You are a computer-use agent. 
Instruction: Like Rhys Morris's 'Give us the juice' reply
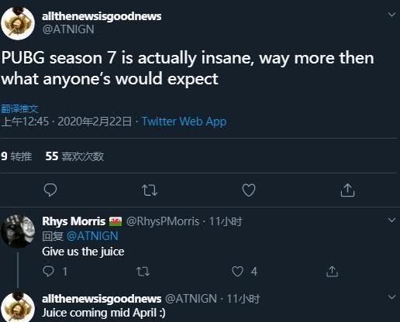tap(237, 272)
